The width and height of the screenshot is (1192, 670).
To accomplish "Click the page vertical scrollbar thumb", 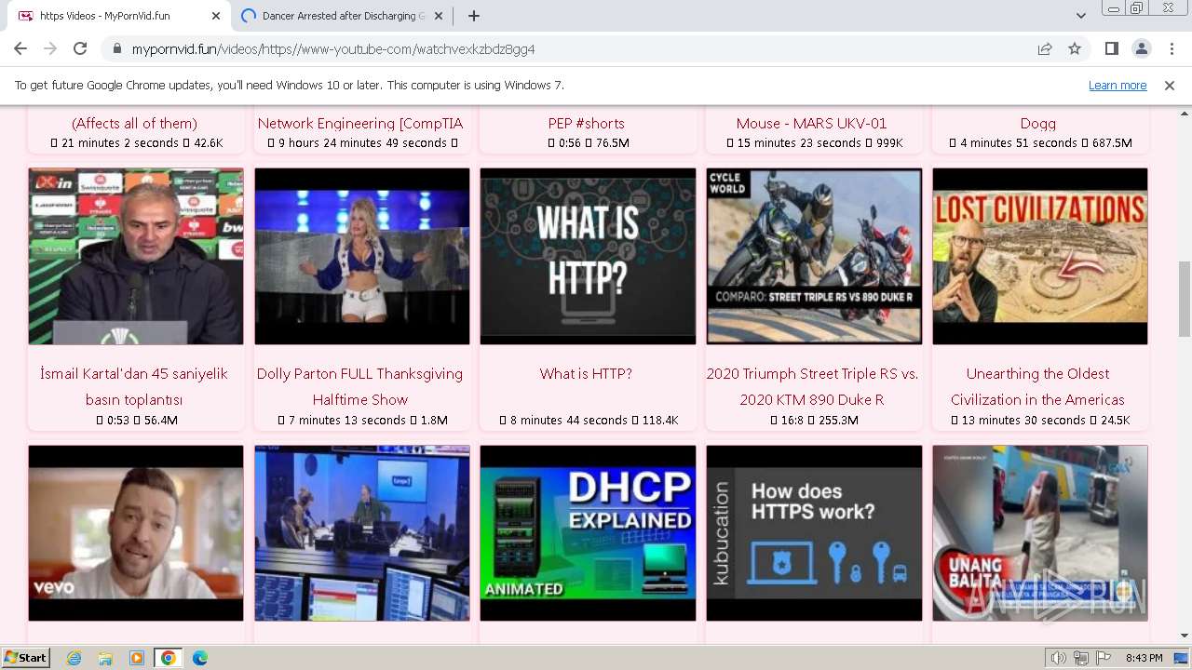I will (1185, 298).
